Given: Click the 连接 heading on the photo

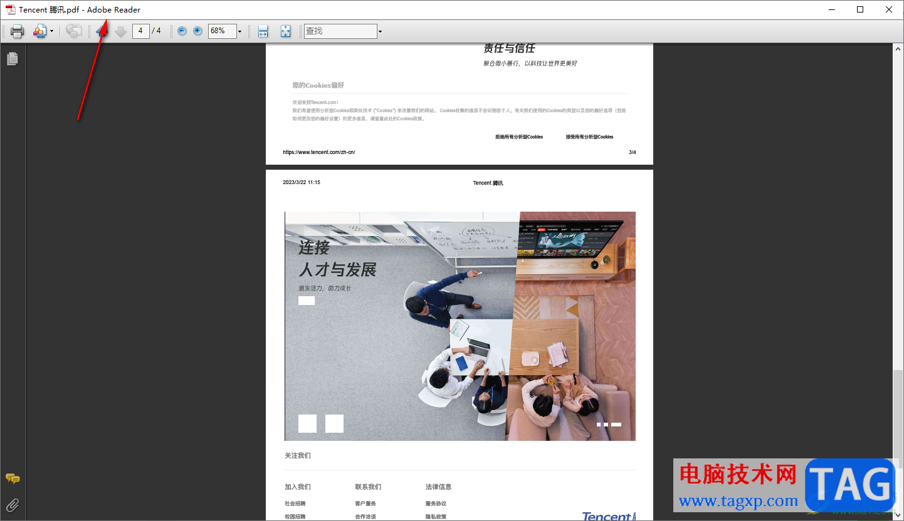Looking at the screenshot, I should pyautogui.click(x=314, y=248).
